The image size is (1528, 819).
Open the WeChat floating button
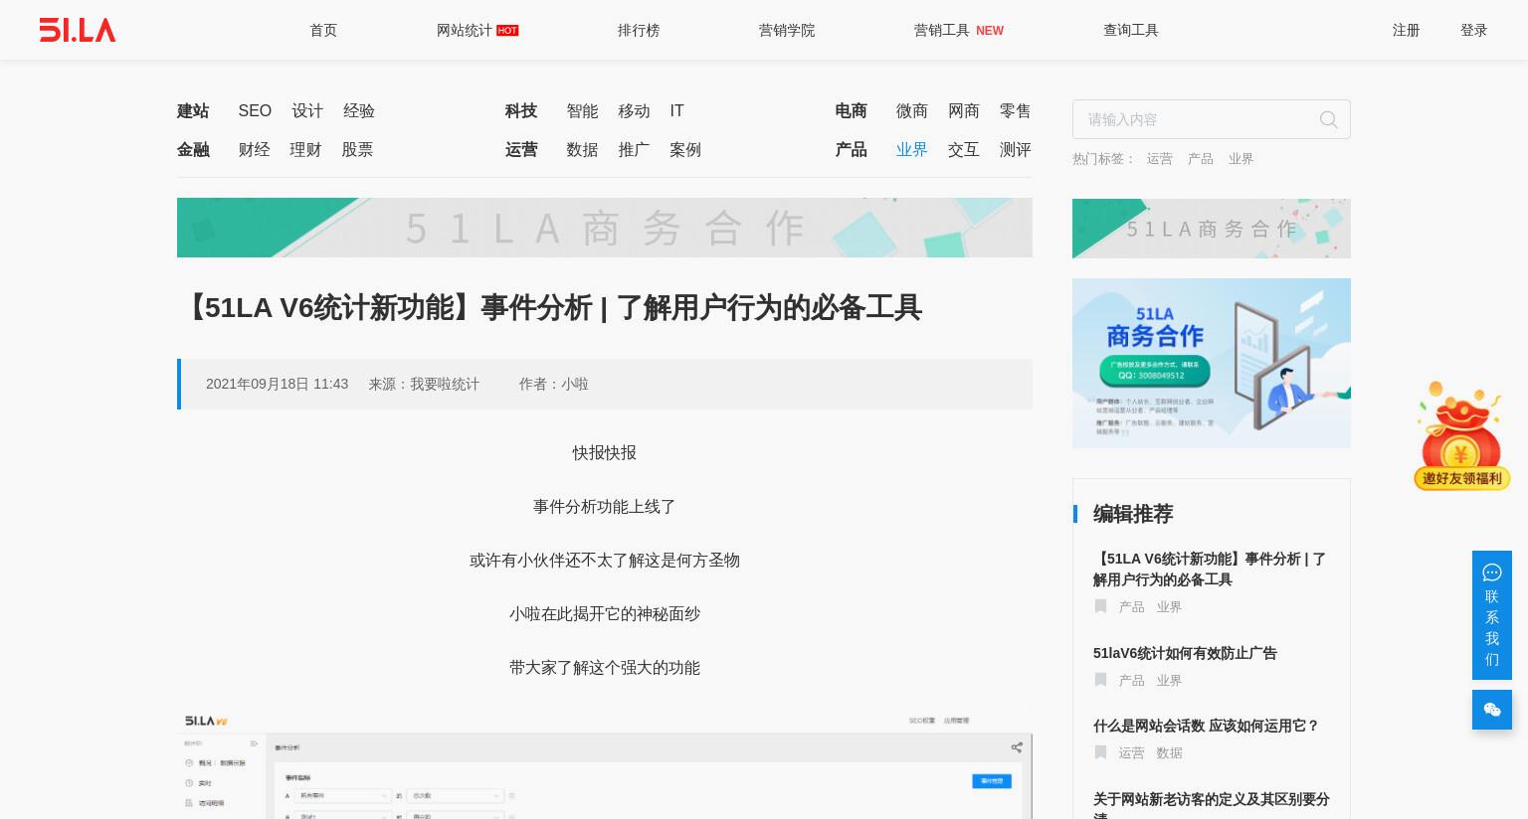[1491, 710]
